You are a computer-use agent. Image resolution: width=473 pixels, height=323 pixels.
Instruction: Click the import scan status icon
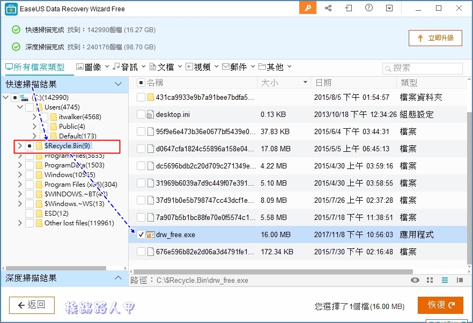tap(349, 8)
